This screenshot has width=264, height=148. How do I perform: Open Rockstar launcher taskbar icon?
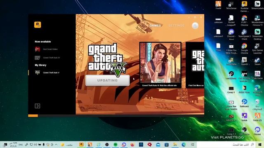pyautogui.click(x=81, y=144)
